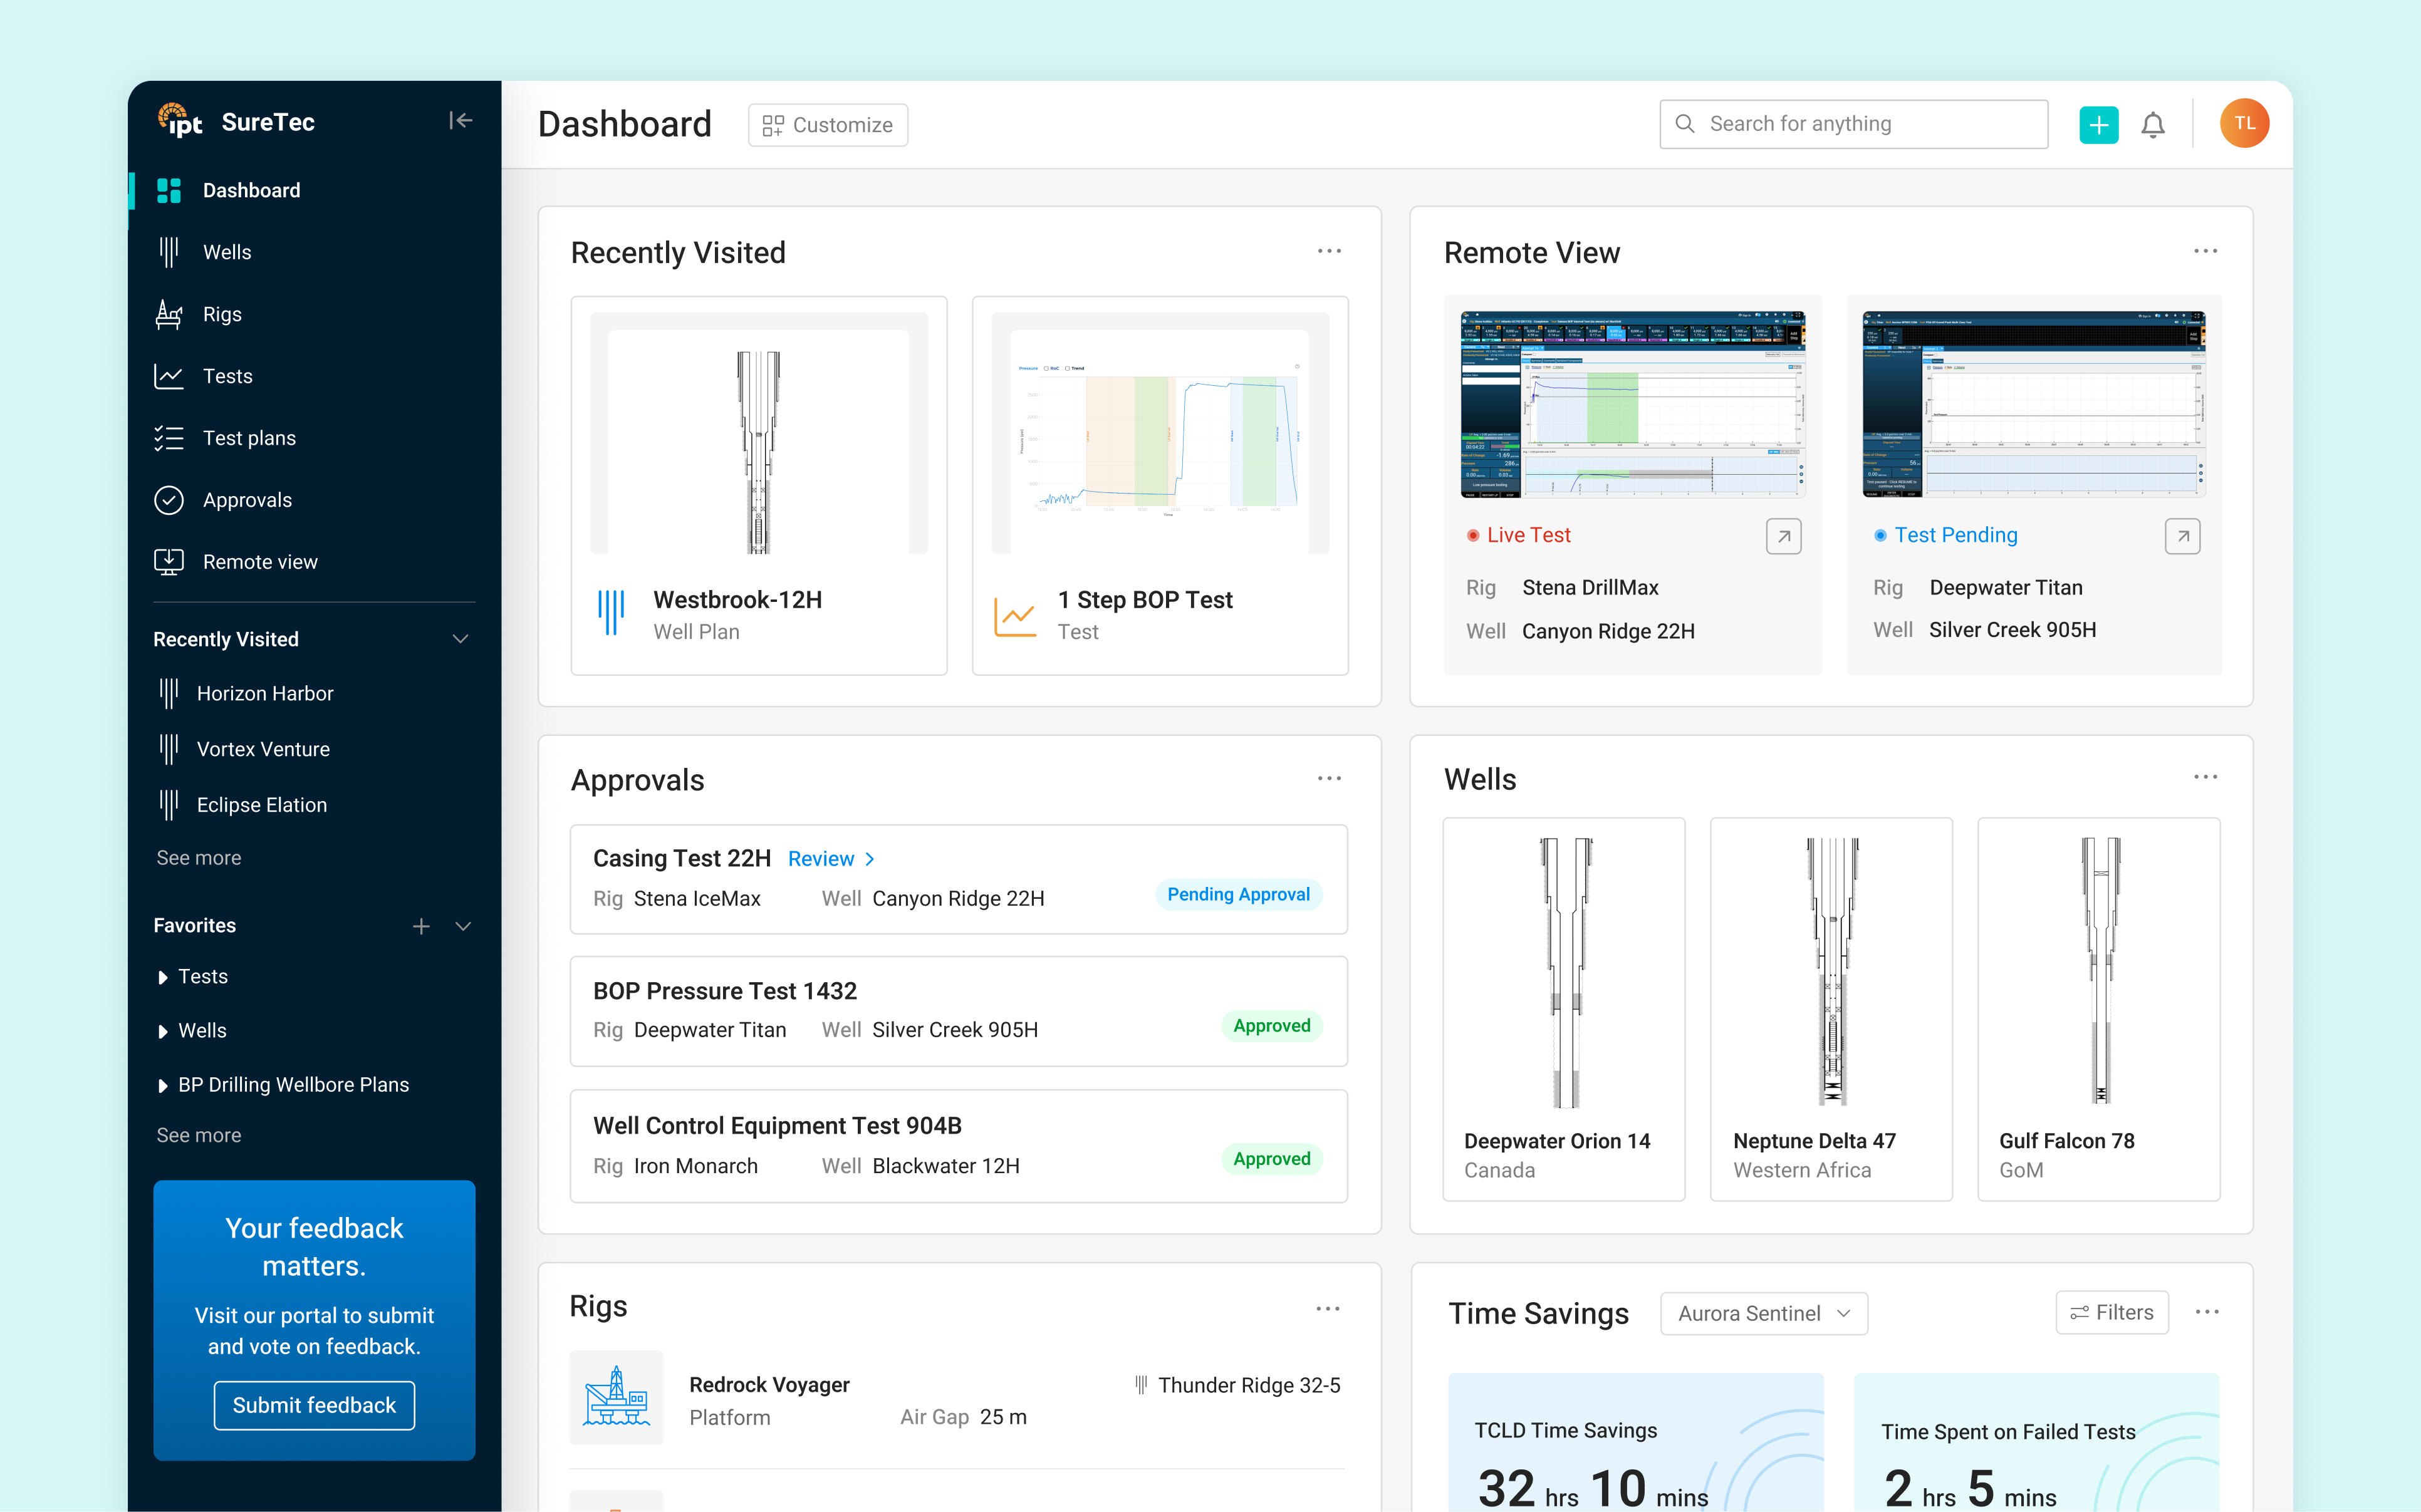
Task: Collapse the Favorites section chevron
Action: point(463,926)
